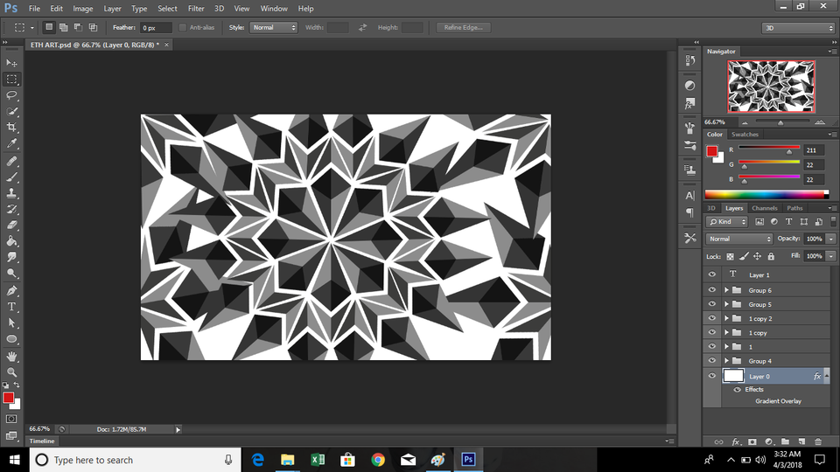Image resolution: width=840 pixels, height=472 pixels.
Task: Expand the Group 5 folder
Action: (x=726, y=305)
